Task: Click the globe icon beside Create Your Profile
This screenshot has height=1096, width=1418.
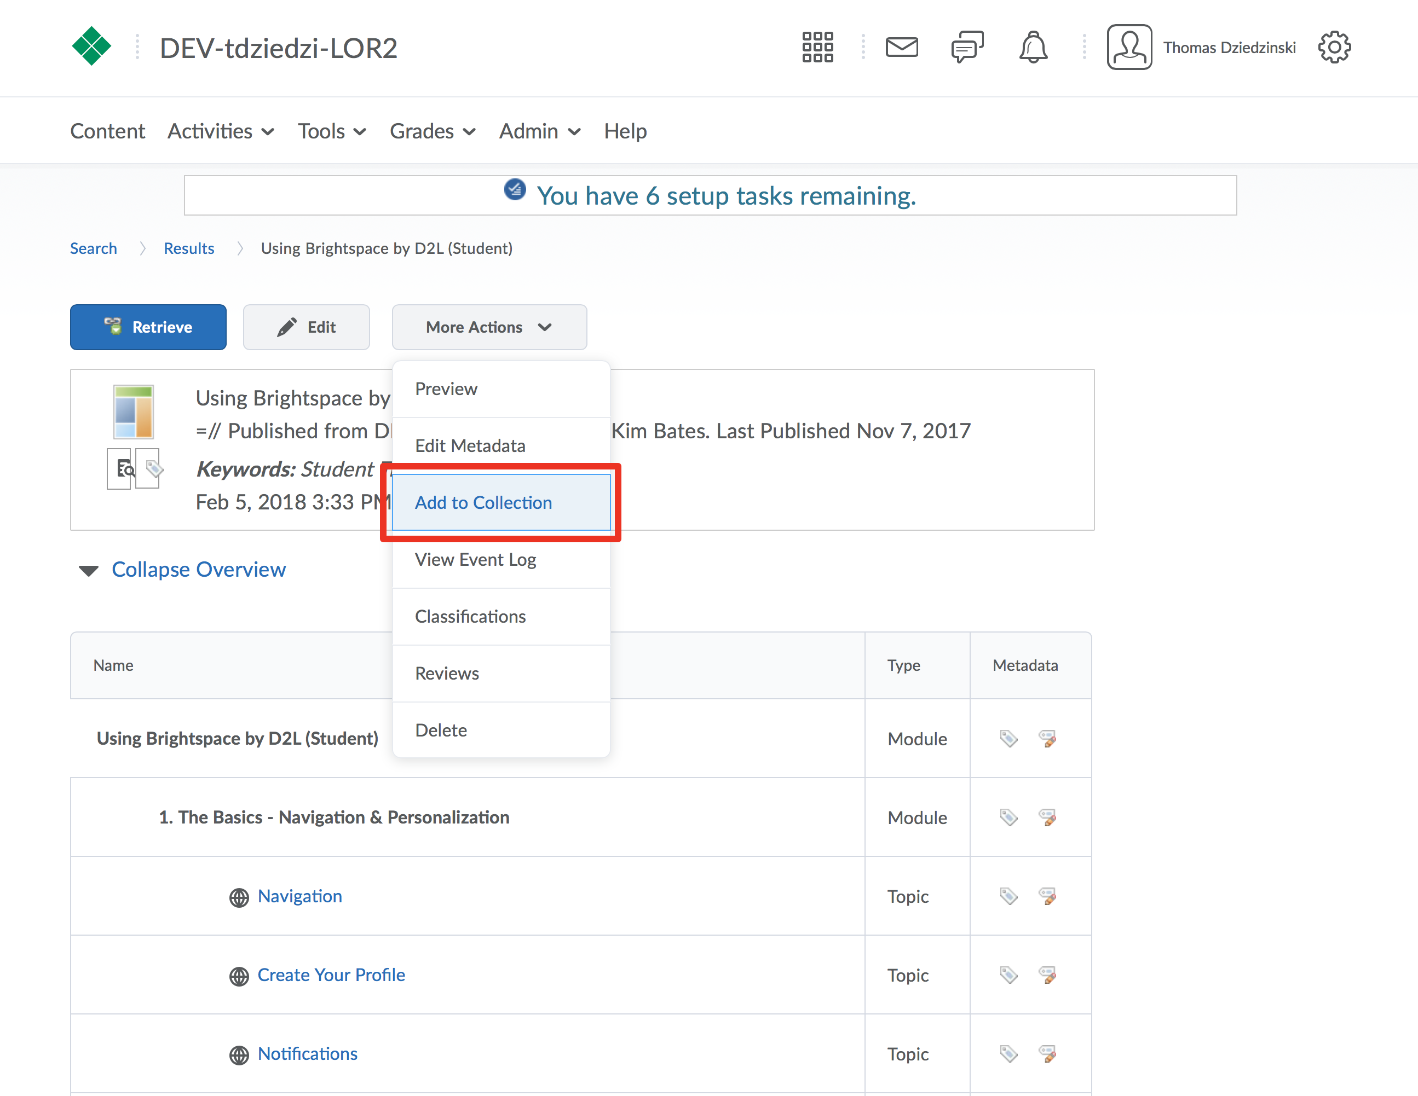Action: (239, 976)
